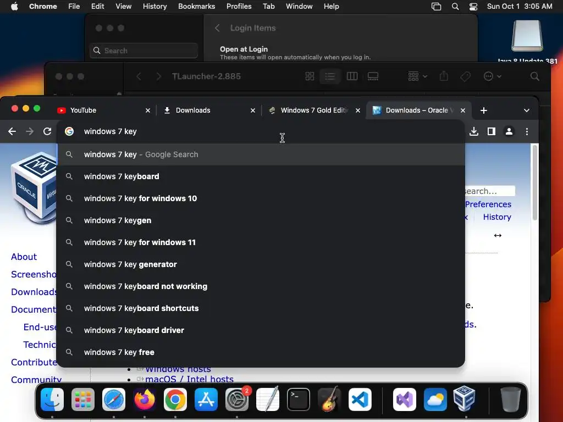
Task: Open the Community sidebar link
Action: (x=36, y=380)
